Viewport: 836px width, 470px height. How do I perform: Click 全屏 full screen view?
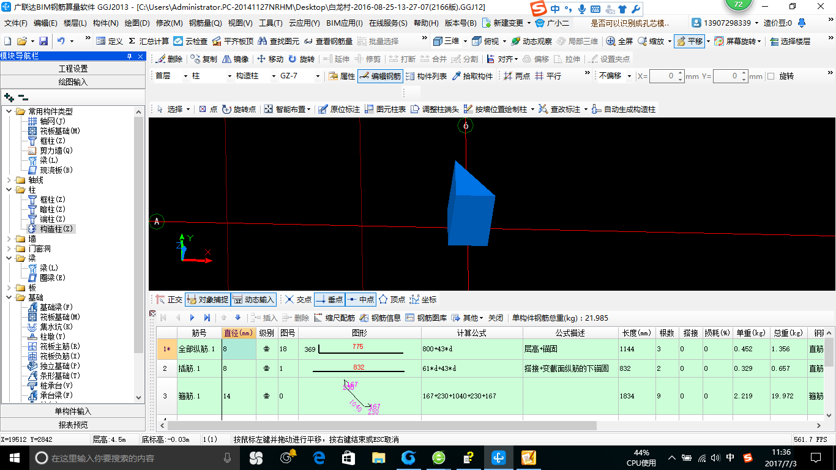619,41
